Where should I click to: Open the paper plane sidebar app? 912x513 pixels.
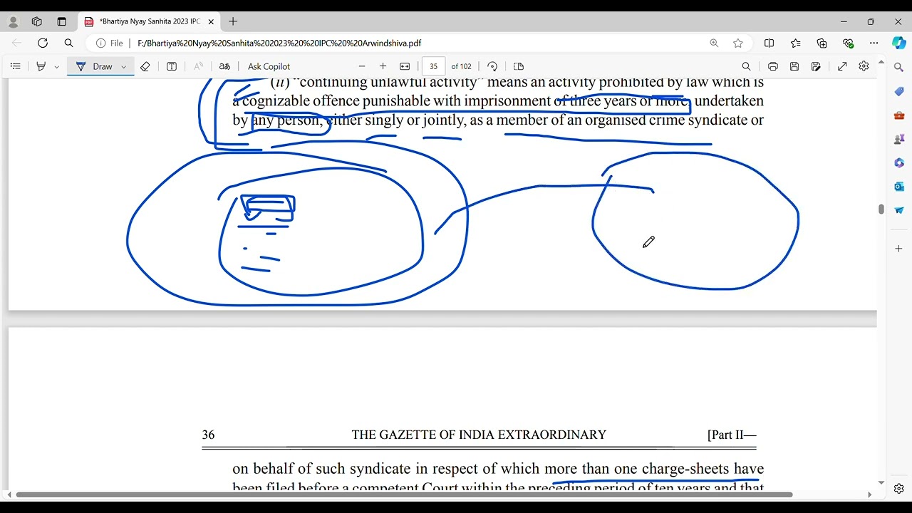(x=899, y=210)
